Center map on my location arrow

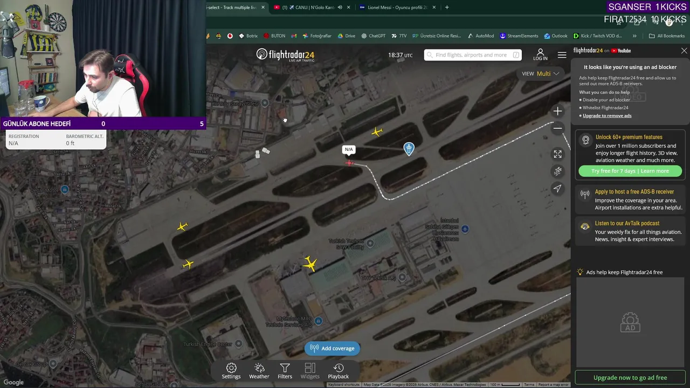[x=557, y=188]
